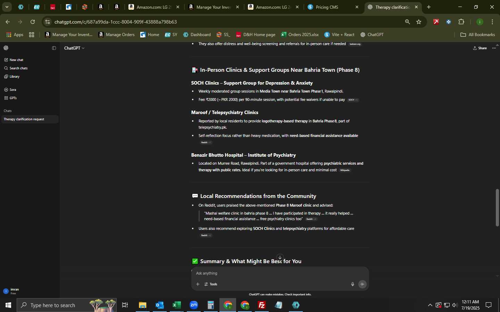The height and width of the screenshot is (312, 500).
Task: Close the Therapy clarification tab
Action: pyautogui.click(x=416, y=7)
